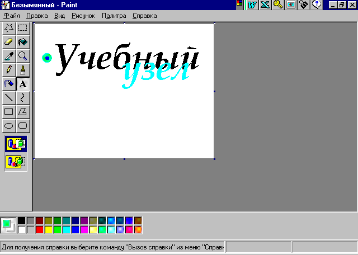Click the PowerPoint slide icon in shortcut bar
The height and width of the screenshot is (255, 358).
pyautogui.click(x=291, y=5)
